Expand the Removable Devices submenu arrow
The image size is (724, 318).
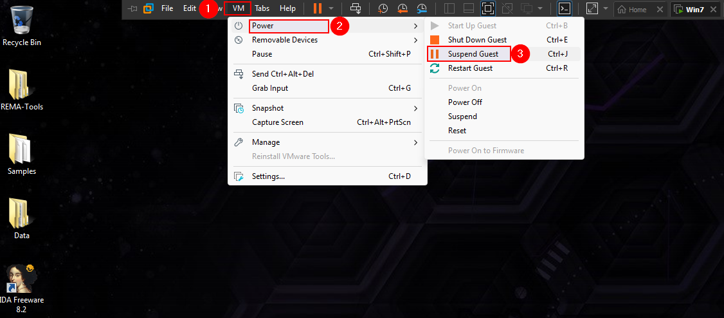pos(415,40)
